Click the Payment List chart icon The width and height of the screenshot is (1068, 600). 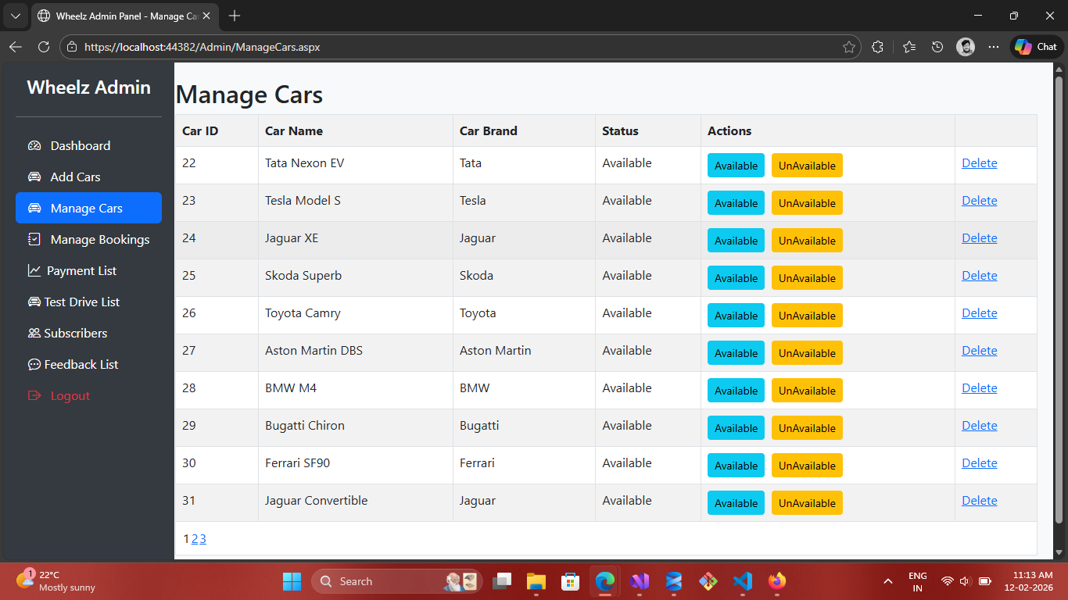(x=34, y=271)
